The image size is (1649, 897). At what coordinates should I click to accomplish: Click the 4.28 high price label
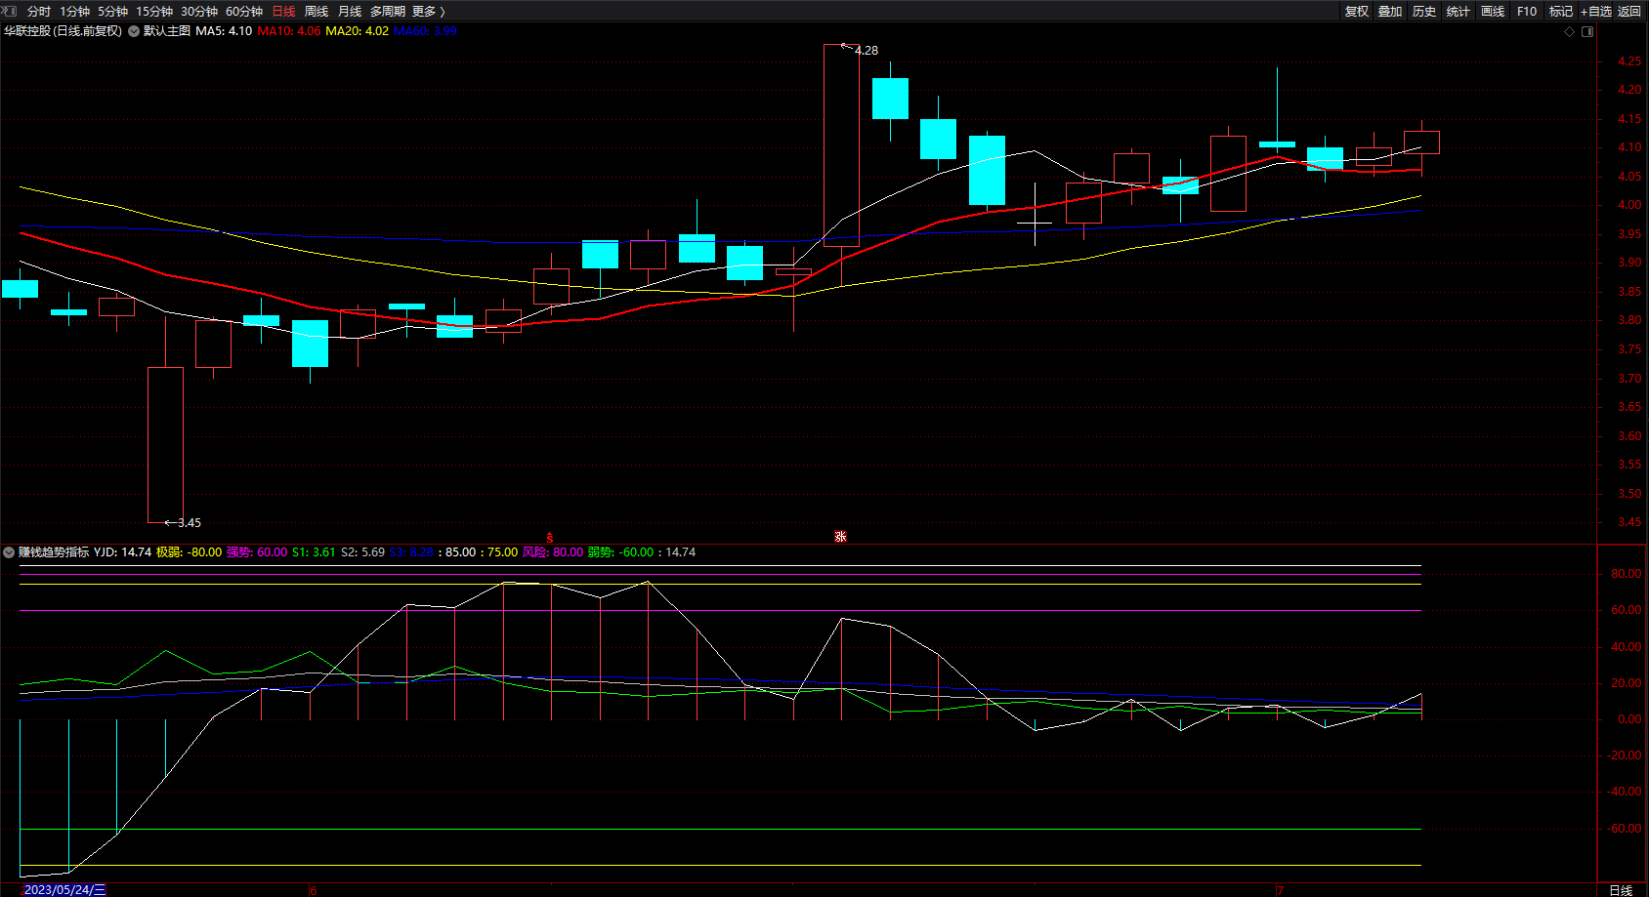point(867,50)
